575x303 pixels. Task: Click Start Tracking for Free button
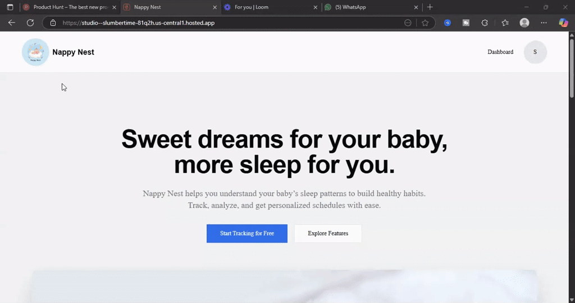(247, 233)
